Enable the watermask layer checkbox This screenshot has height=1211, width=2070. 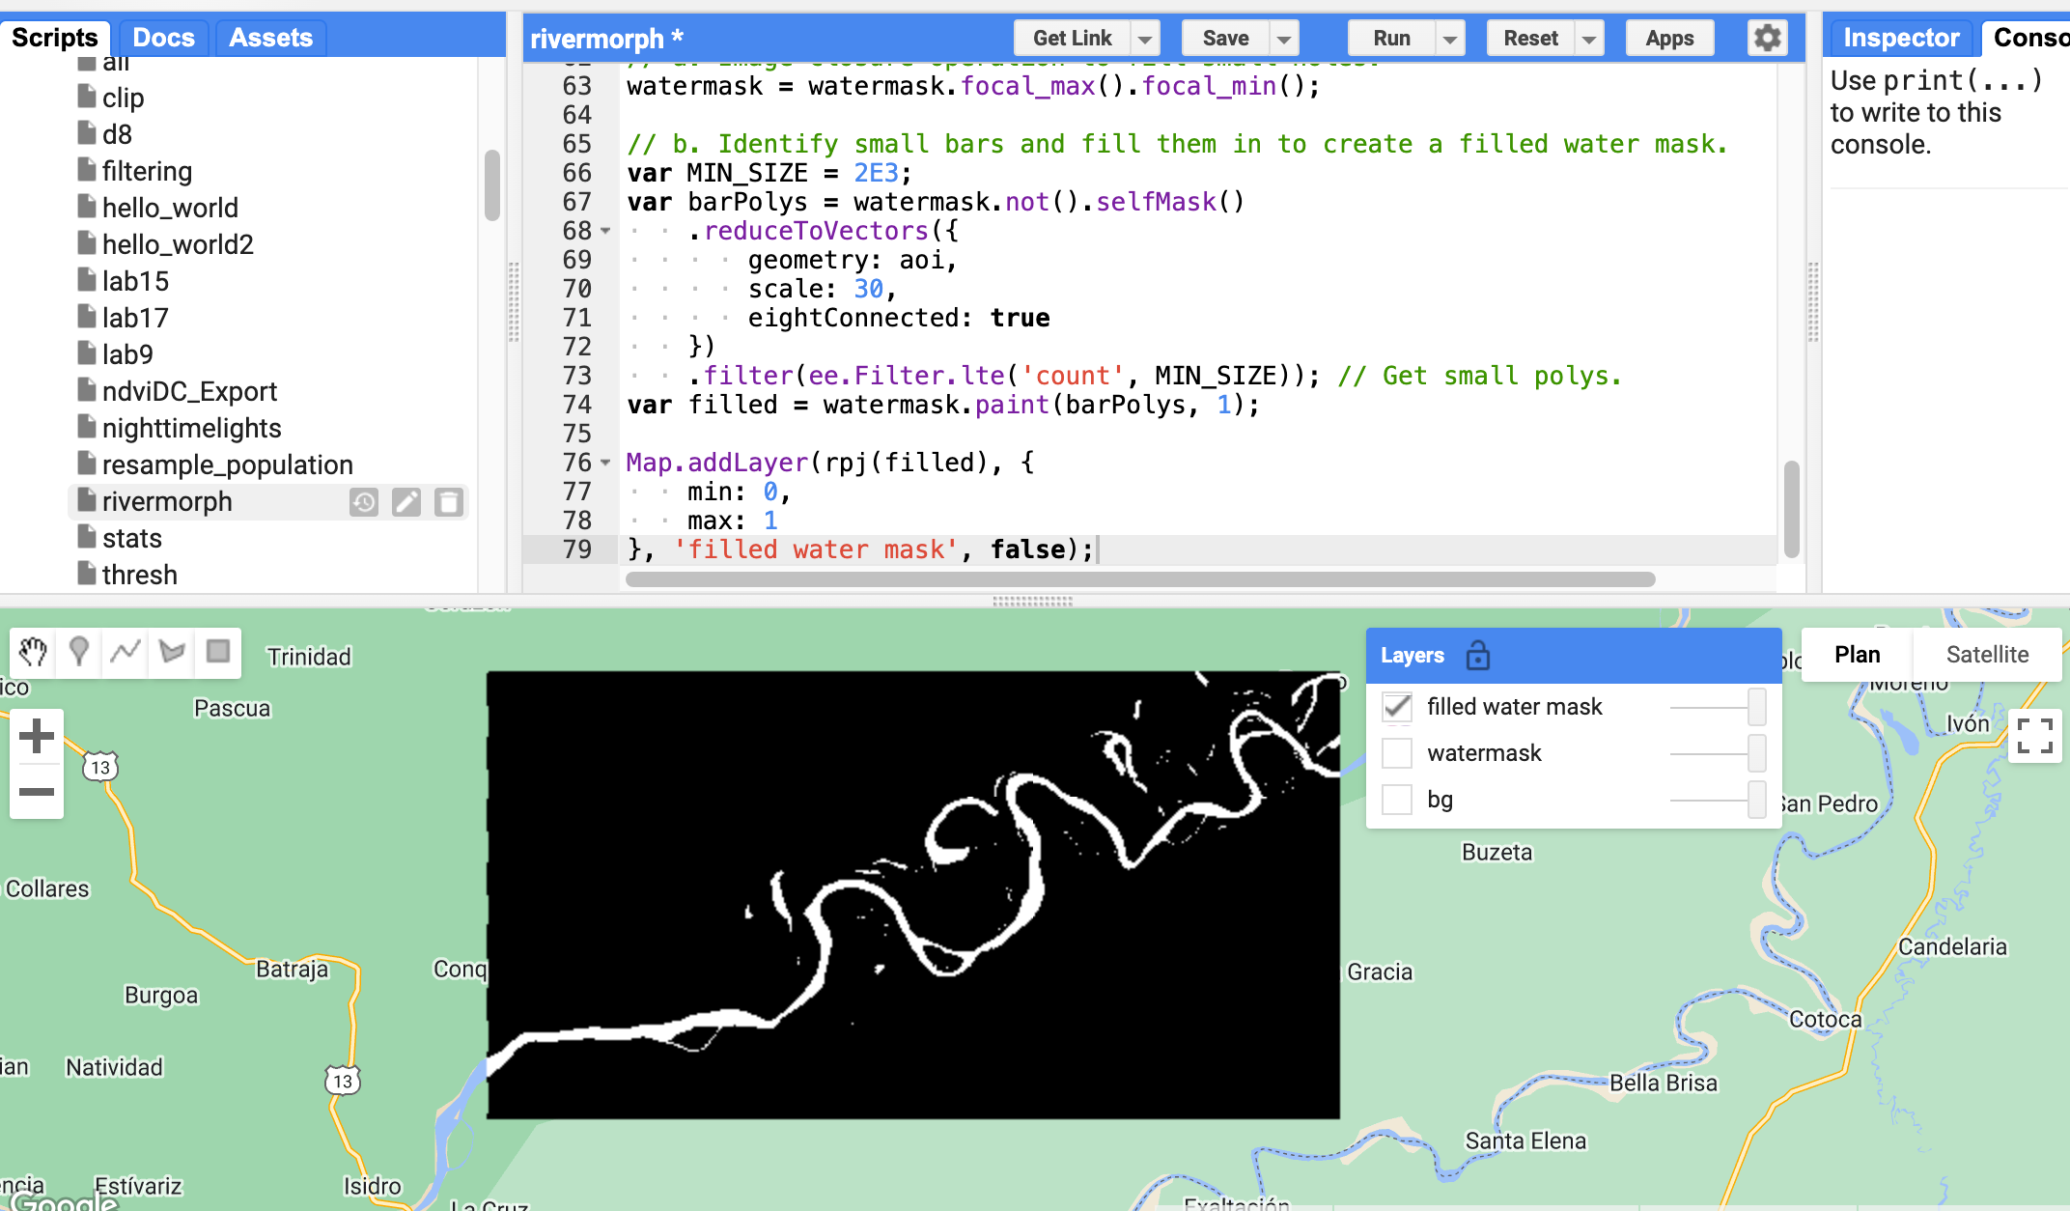[1397, 753]
